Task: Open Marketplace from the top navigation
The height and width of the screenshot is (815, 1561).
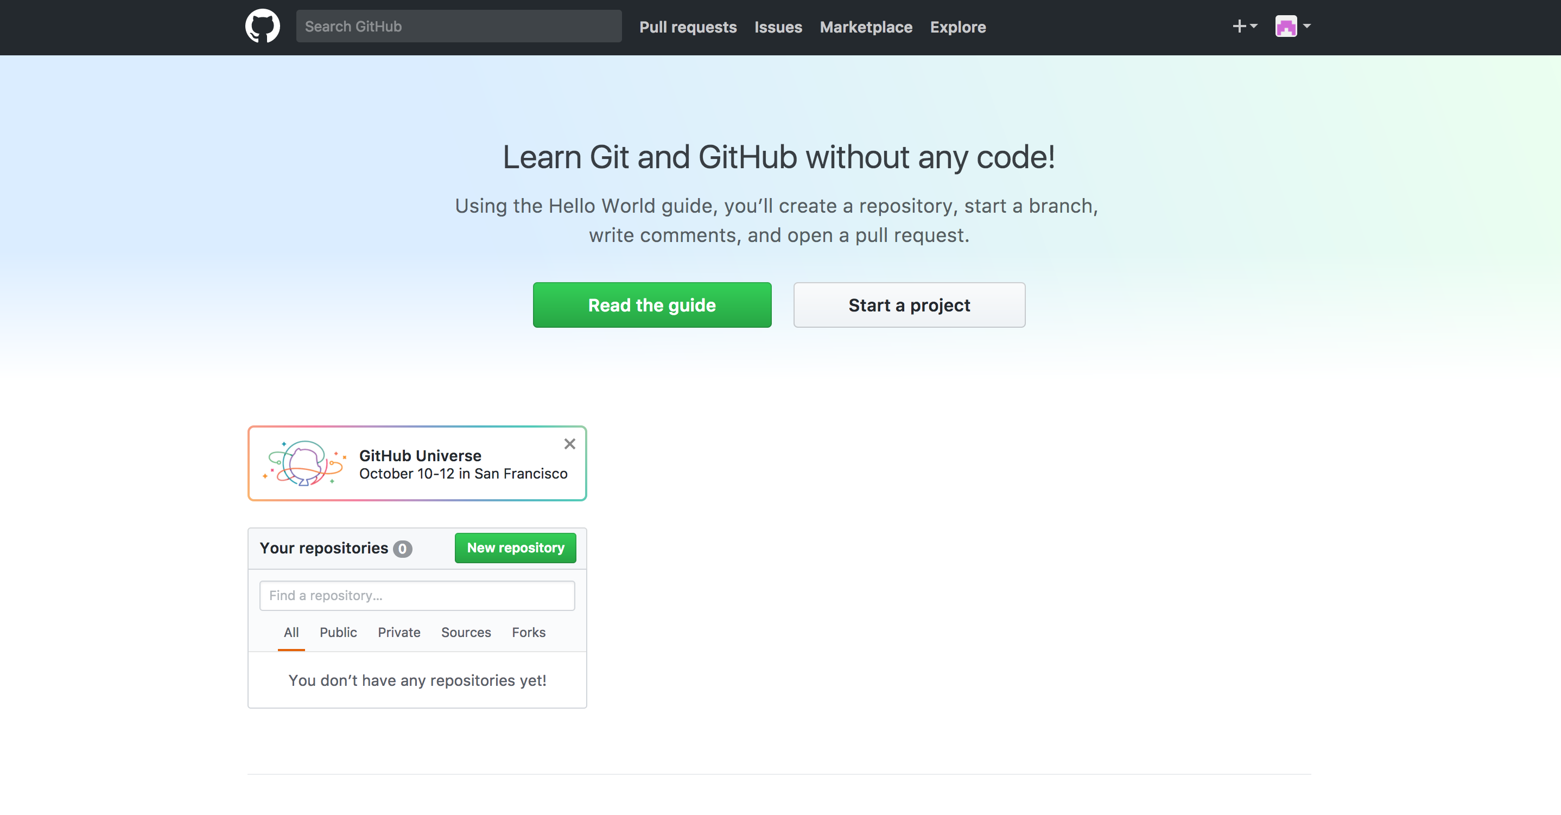Action: [866, 27]
